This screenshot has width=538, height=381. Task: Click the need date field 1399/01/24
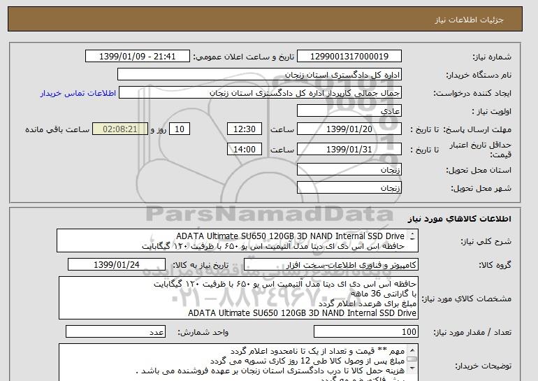click(x=117, y=265)
